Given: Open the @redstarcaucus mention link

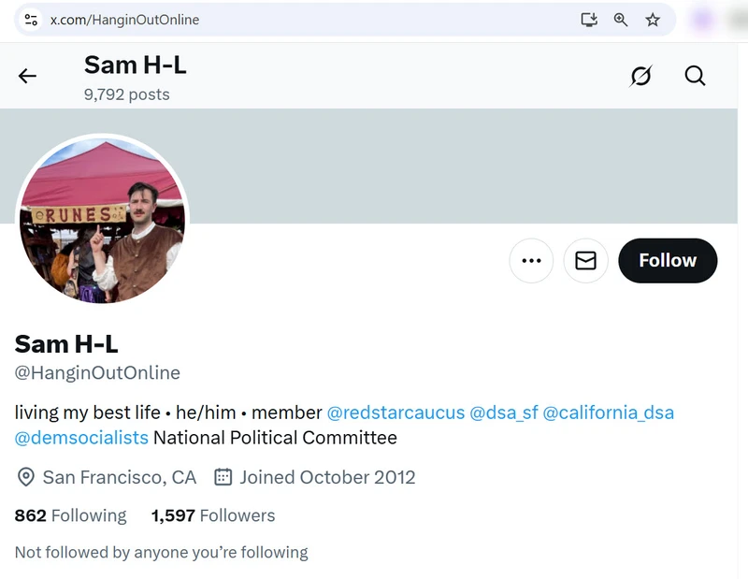Looking at the screenshot, I should coord(395,413).
